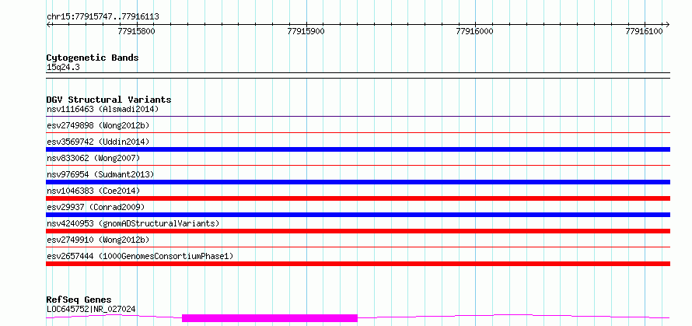
Task: Click ruler tick label 77916100
Action: 644,31
